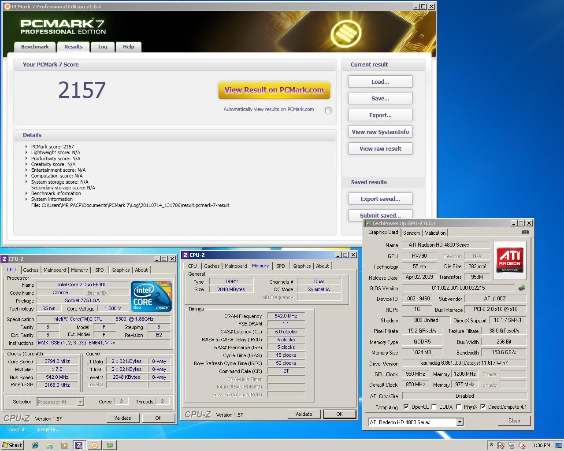Click Validate in the left CPU-Z window
Image resolution: width=564 pixels, height=451 pixels.
tap(122, 418)
